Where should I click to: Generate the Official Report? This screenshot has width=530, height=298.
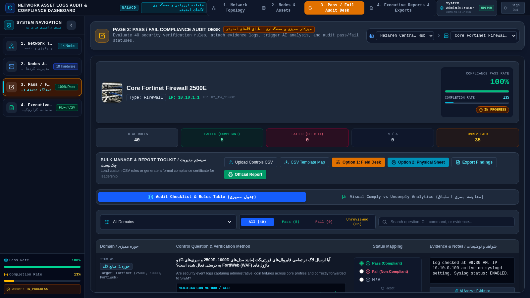(245, 174)
